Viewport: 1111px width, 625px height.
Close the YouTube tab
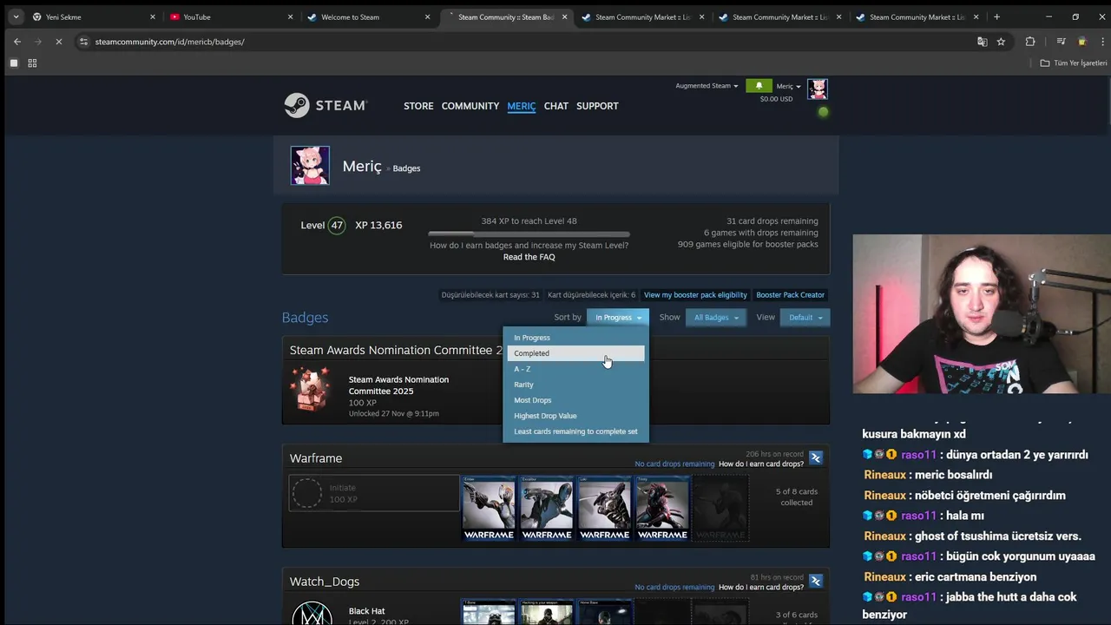pyautogui.click(x=290, y=16)
